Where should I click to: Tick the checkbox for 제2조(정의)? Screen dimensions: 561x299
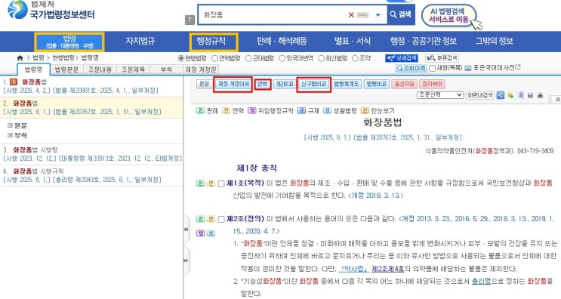click(x=221, y=219)
